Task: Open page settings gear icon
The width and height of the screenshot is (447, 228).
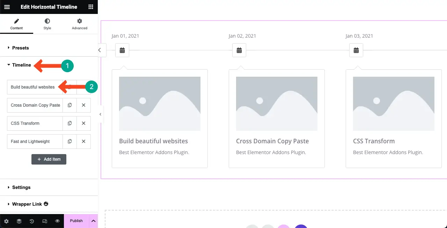Action: 6,221
